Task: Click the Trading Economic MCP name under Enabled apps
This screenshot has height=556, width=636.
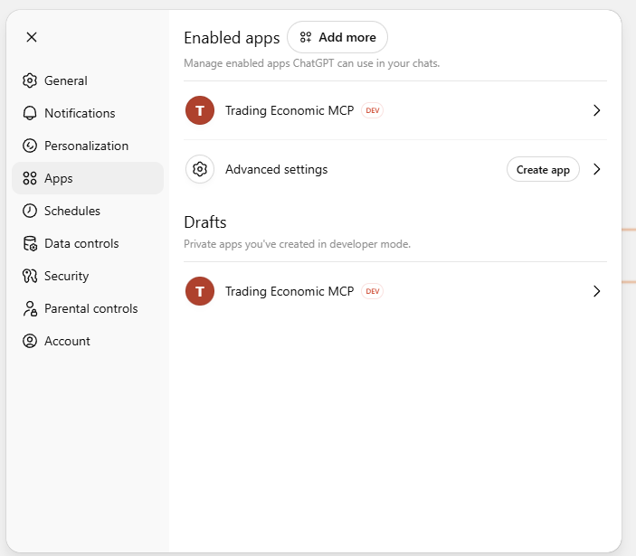Action: (290, 110)
